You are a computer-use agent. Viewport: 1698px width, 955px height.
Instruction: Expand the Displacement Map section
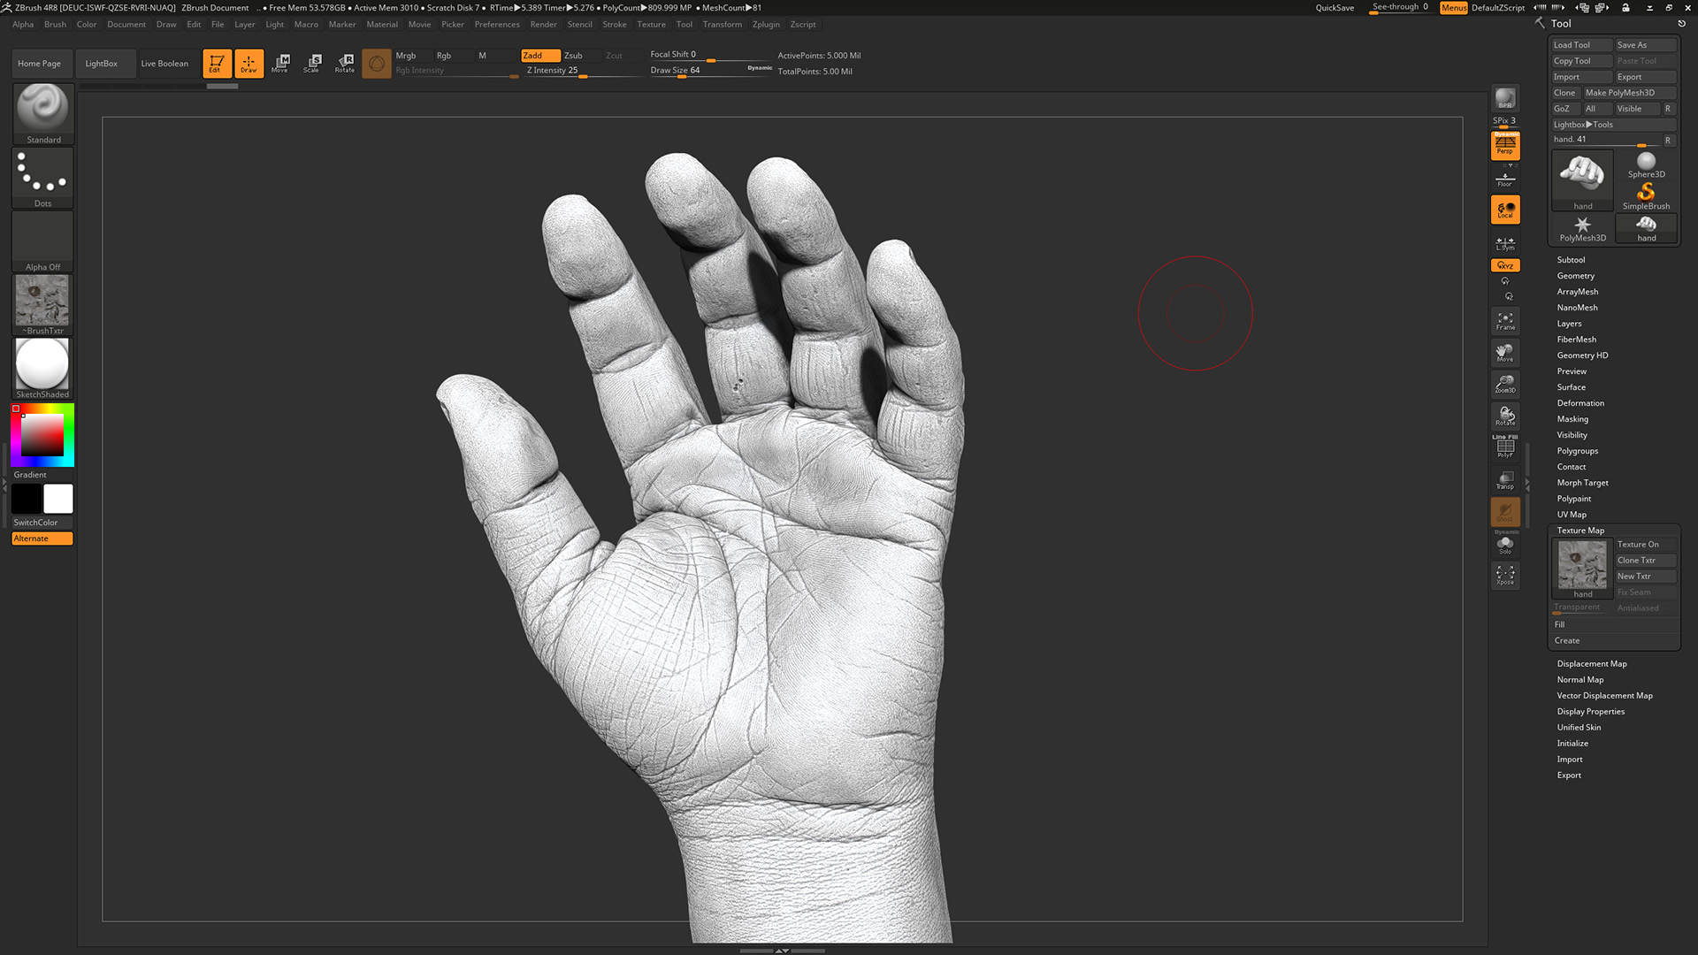(x=1591, y=664)
